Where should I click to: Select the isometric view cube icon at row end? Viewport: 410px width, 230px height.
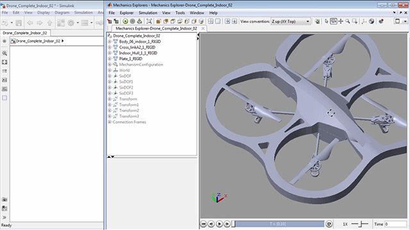click(x=201, y=21)
